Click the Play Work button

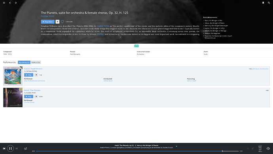click(x=48, y=22)
